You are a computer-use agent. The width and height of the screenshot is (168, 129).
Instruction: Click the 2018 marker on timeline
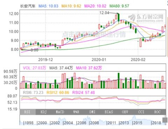156,123
